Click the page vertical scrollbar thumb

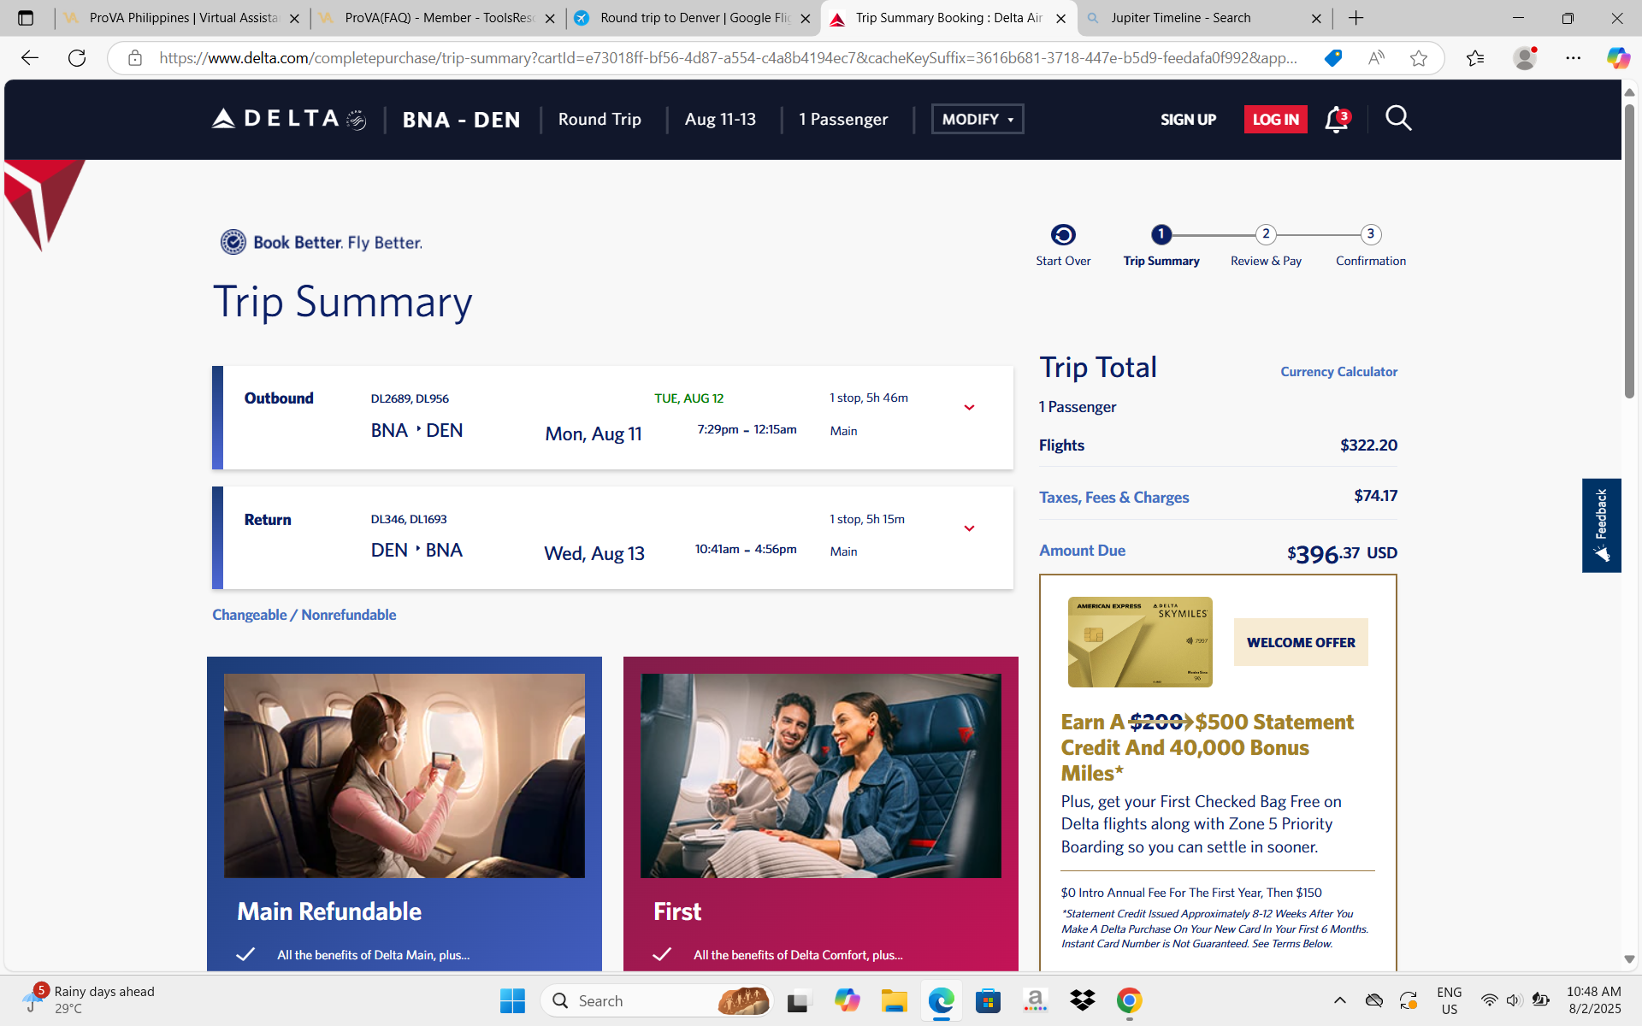click(x=1629, y=250)
